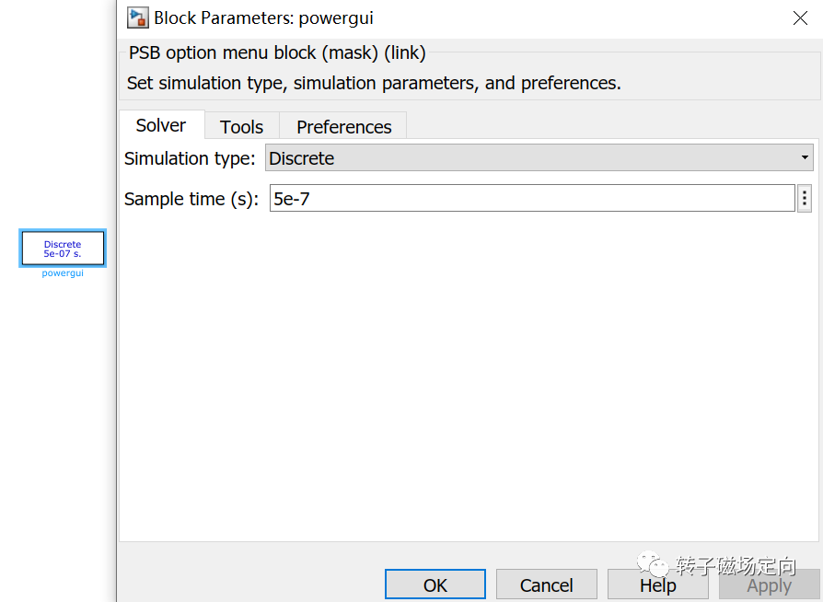Open the Simulation type dropdown arrow

pos(805,157)
